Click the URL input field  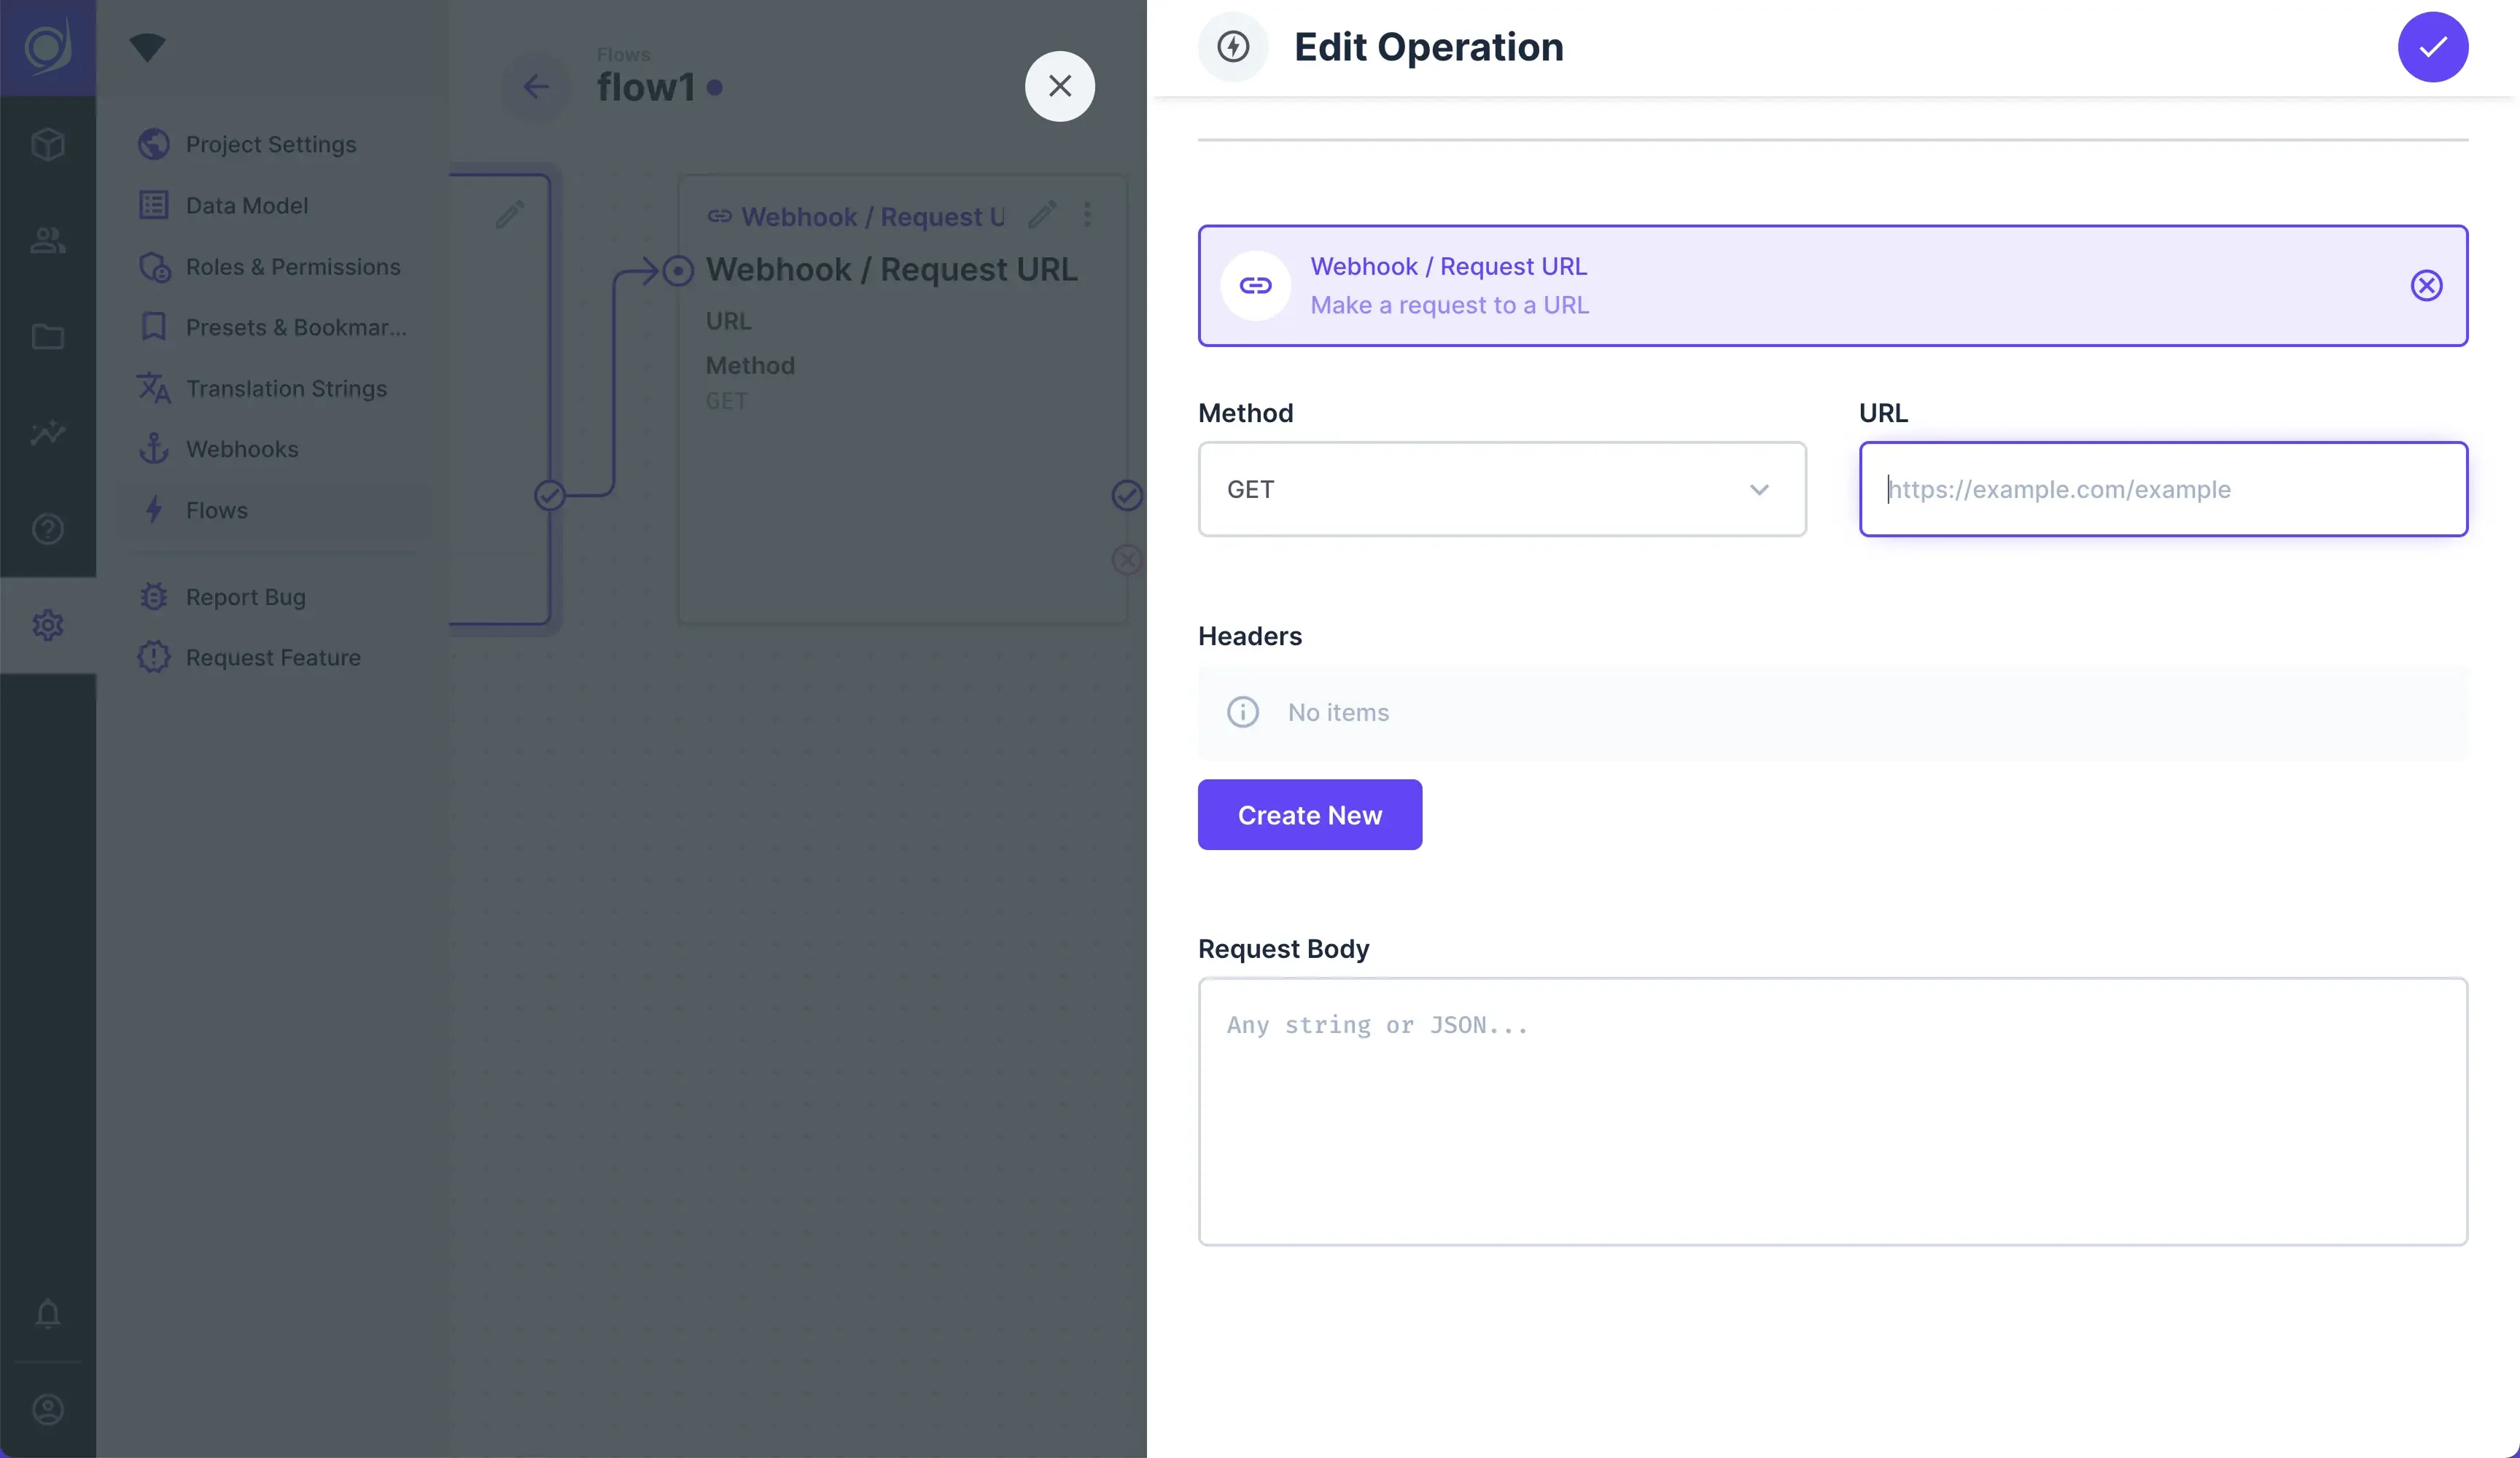(2162, 489)
